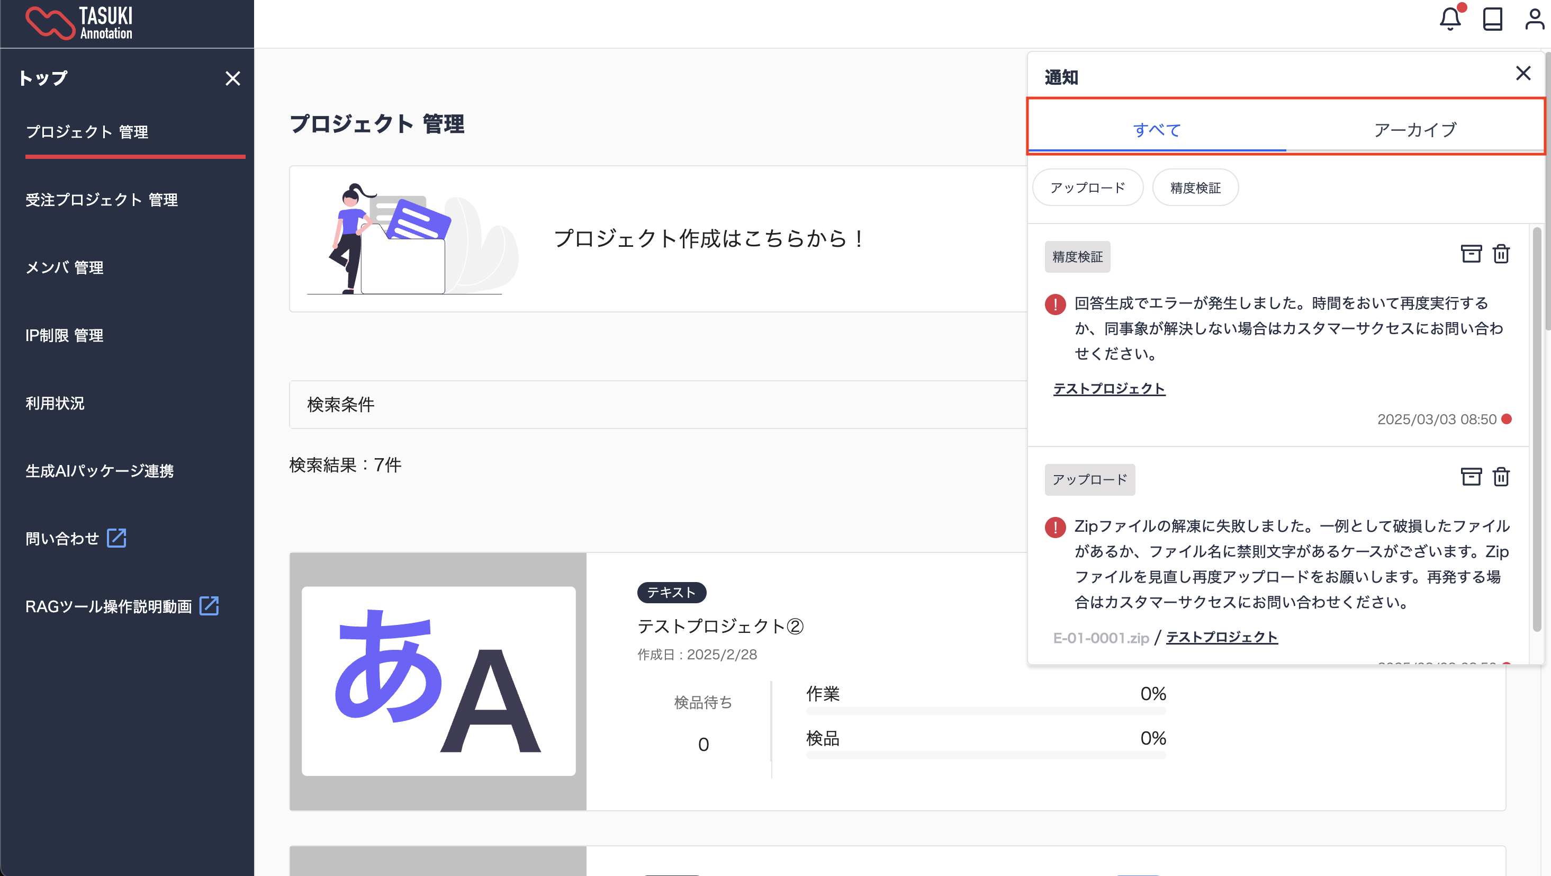Open the manual book icon in header
Image resolution: width=1551 pixels, height=876 pixels.
point(1492,19)
